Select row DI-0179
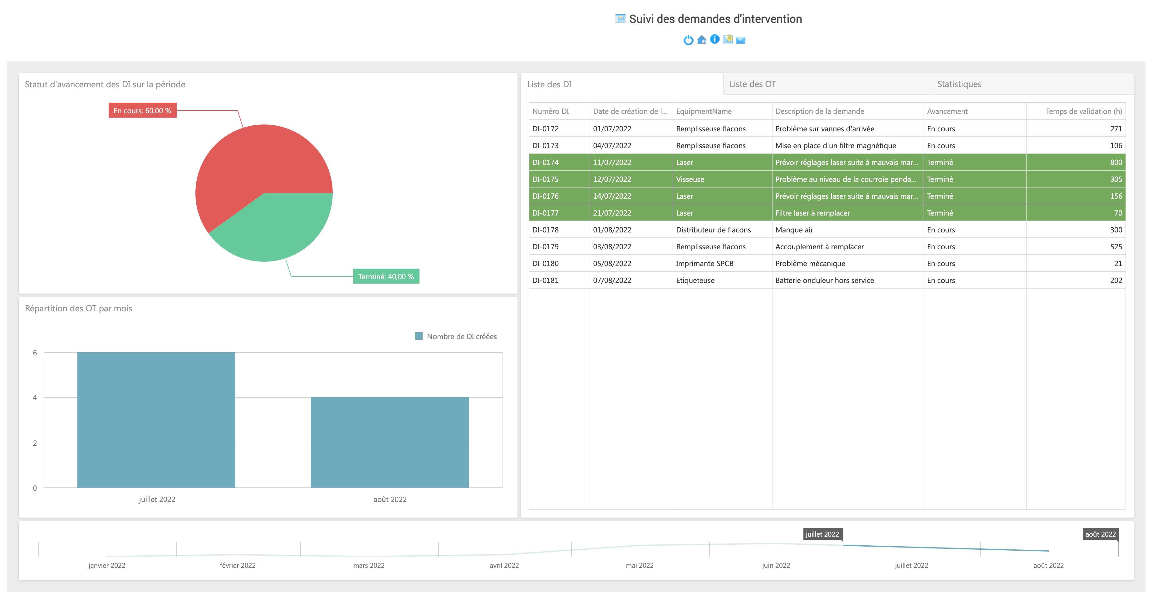Screen dimensions: 1153x599 click(827, 246)
